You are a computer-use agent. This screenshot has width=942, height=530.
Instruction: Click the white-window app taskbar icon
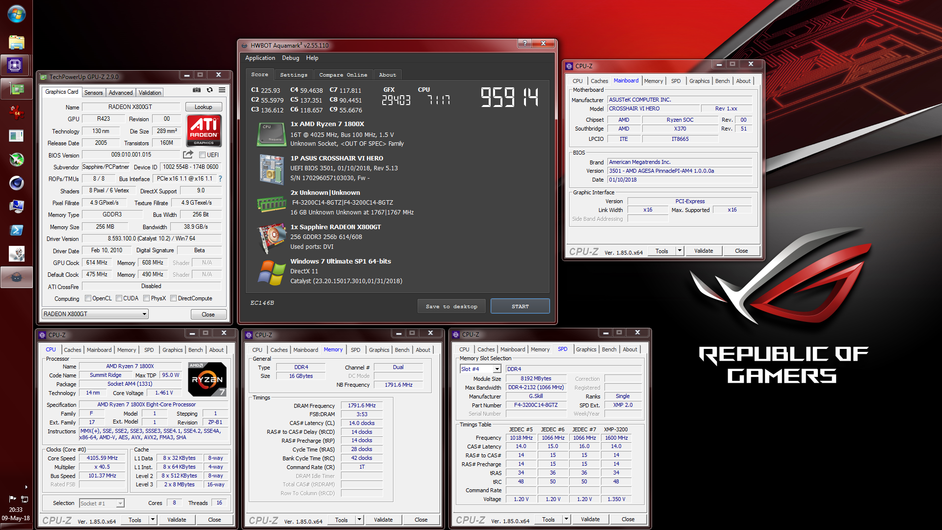16,136
